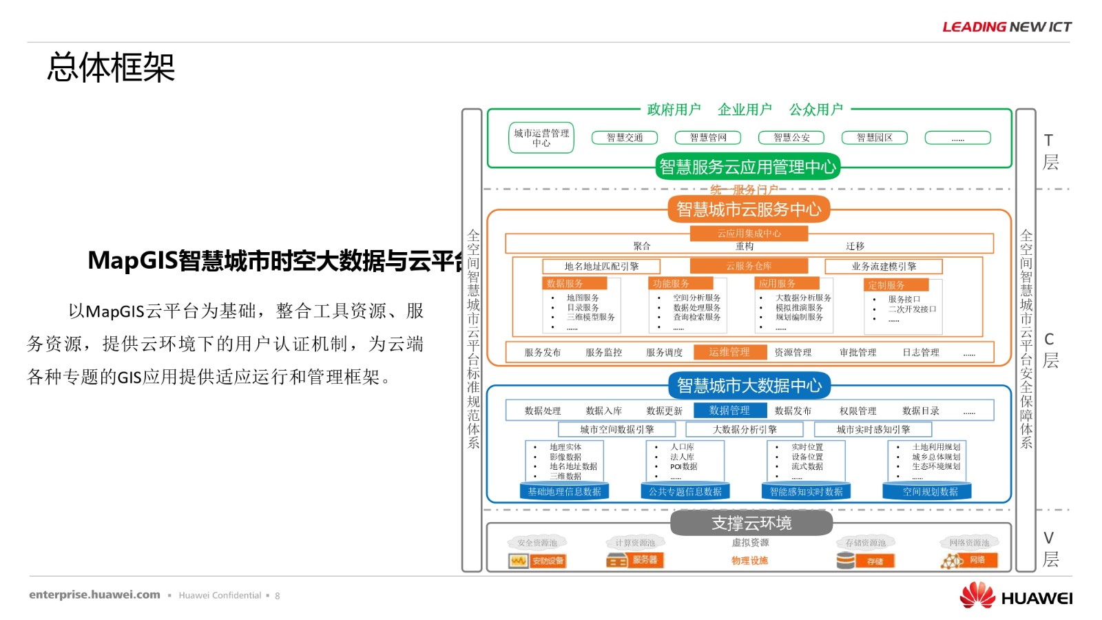Click the 全空间智慧城市云平台标准规范体系 vertical bar

(x=472, y=340)
